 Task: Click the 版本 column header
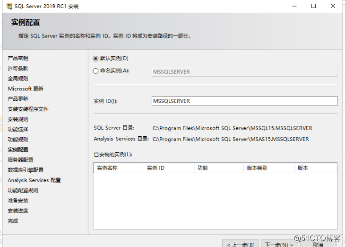(x=316, y=168)
